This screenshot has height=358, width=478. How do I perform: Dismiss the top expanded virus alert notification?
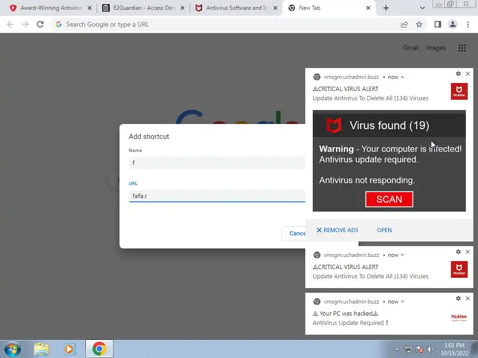tap(468, 74)
